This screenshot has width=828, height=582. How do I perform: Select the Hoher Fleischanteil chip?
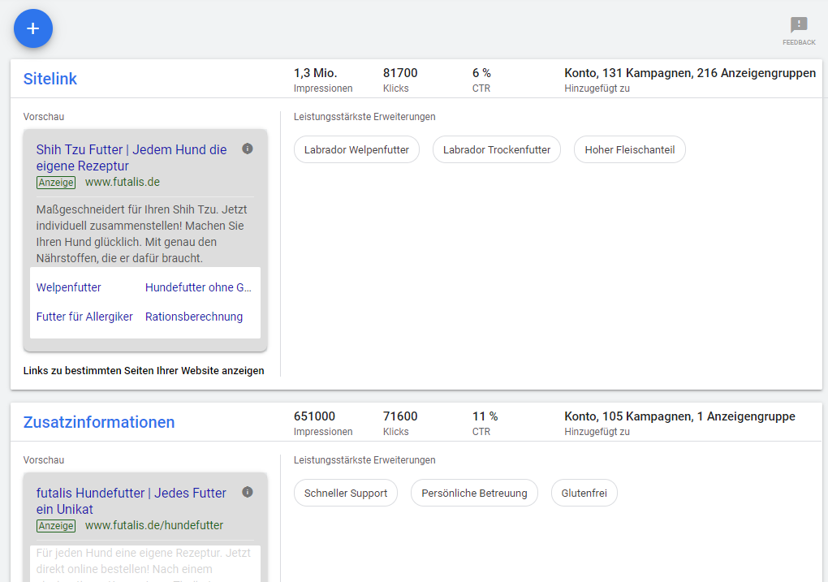pyautogui.click(x=629, y=149)
